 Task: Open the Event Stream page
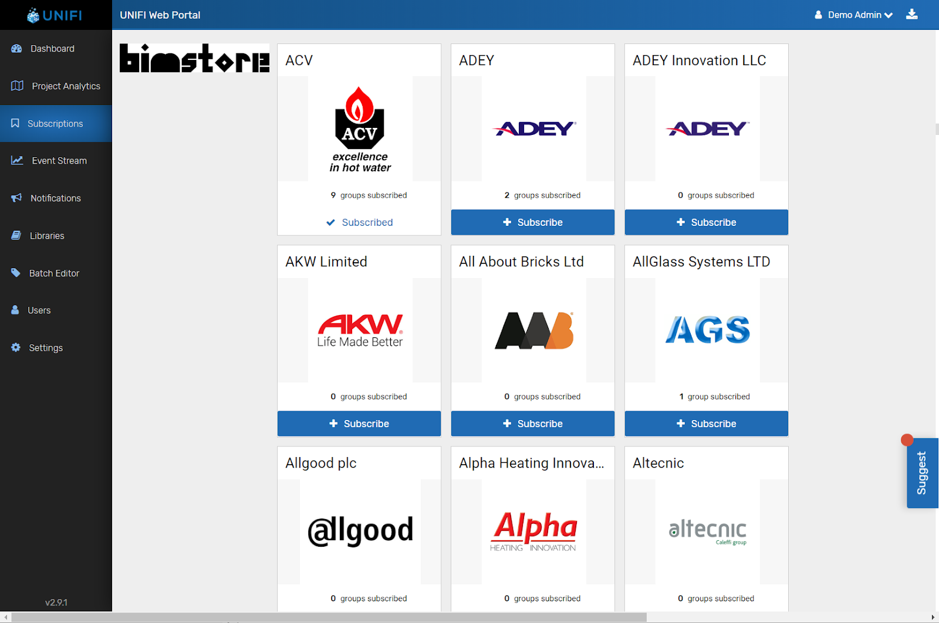(x=56, y=160)
